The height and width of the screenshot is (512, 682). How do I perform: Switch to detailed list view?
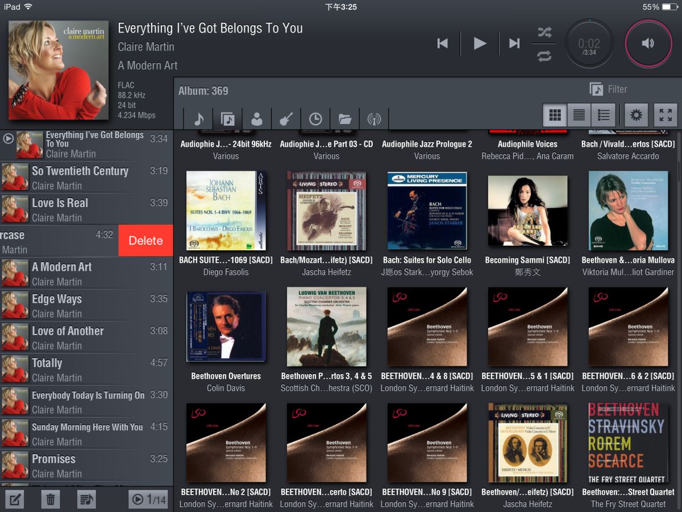click(604, 115)
